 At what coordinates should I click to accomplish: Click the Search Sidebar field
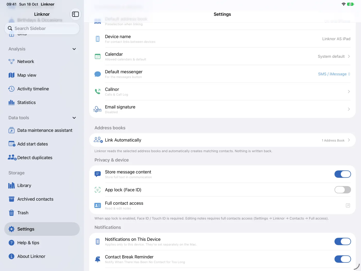point(42,28)
